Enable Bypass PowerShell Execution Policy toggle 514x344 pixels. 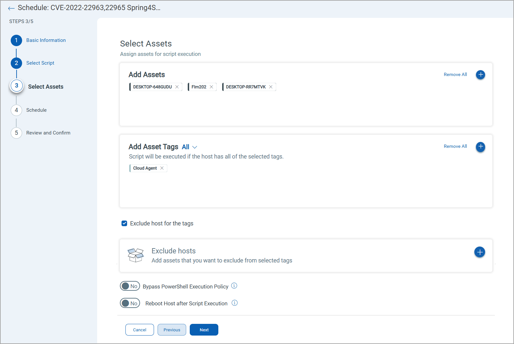[130, 286]
